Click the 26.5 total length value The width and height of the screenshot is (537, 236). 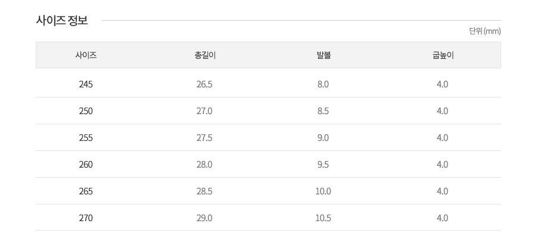(205, 84)
